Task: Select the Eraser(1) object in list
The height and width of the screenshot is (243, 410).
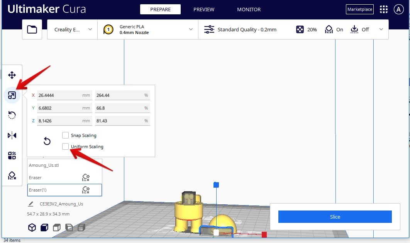Action: pos(64,190)
